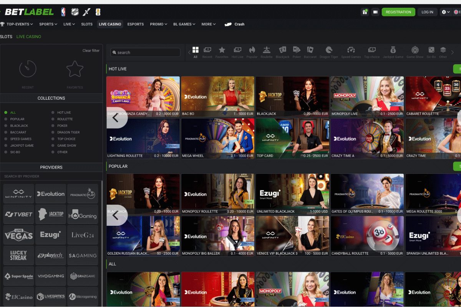The image size is (461, 307).
Task: Select the Top choice category icon
Action: (372, 52)
